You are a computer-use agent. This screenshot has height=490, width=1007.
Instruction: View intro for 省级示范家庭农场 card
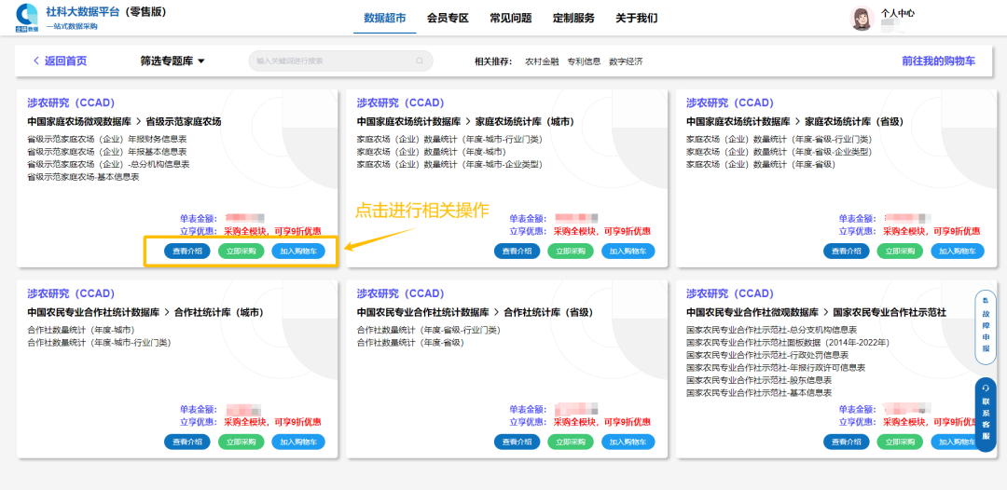[x=186, y=252]
